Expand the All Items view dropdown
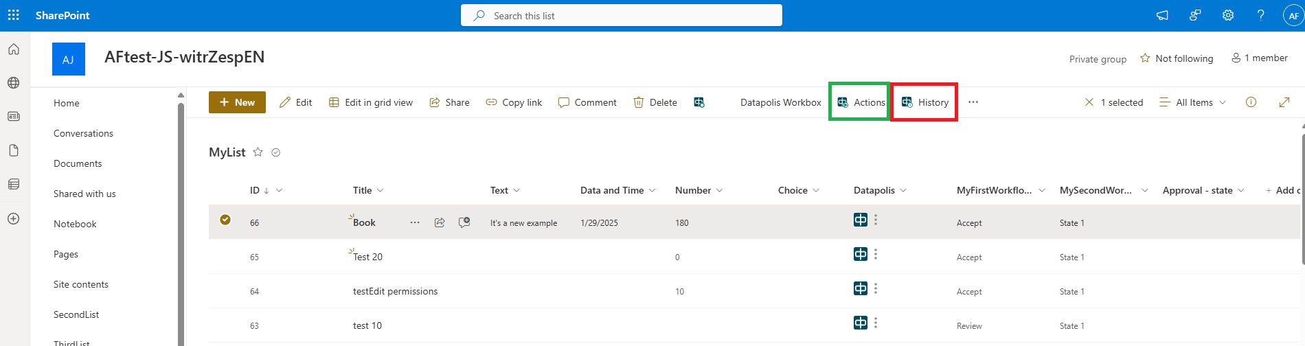 pyautogui.click(x=1193, y=102)
